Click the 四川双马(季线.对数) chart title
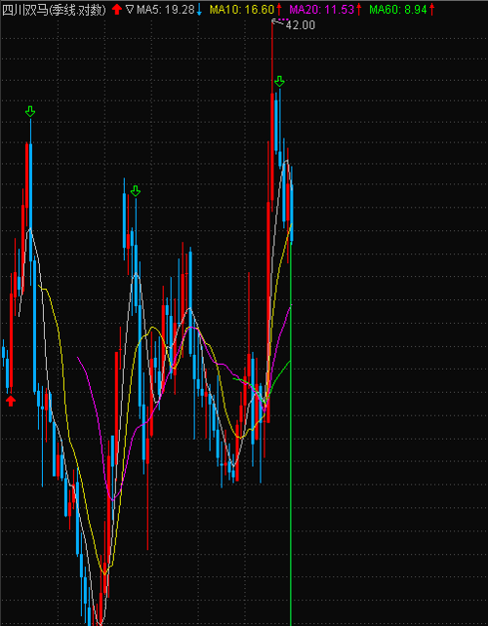The image size is (488, 626). 55,9
